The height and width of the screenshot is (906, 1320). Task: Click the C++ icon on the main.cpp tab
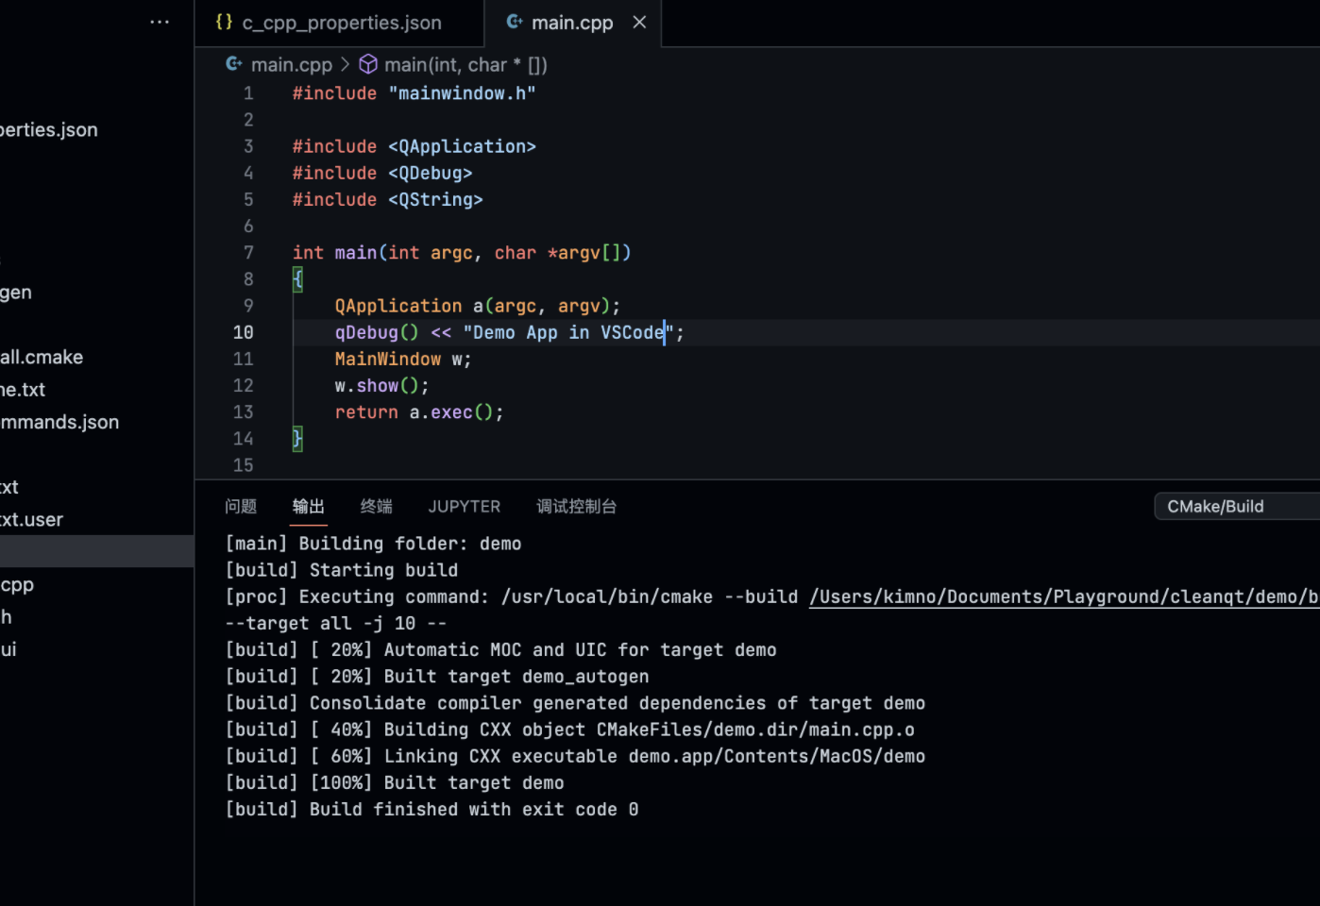click(x=514, y=22)
